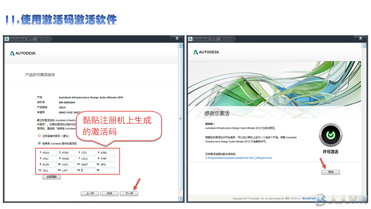Select the 立即连接并激活 radio option

pyautogui.click(x=39, y=136)
